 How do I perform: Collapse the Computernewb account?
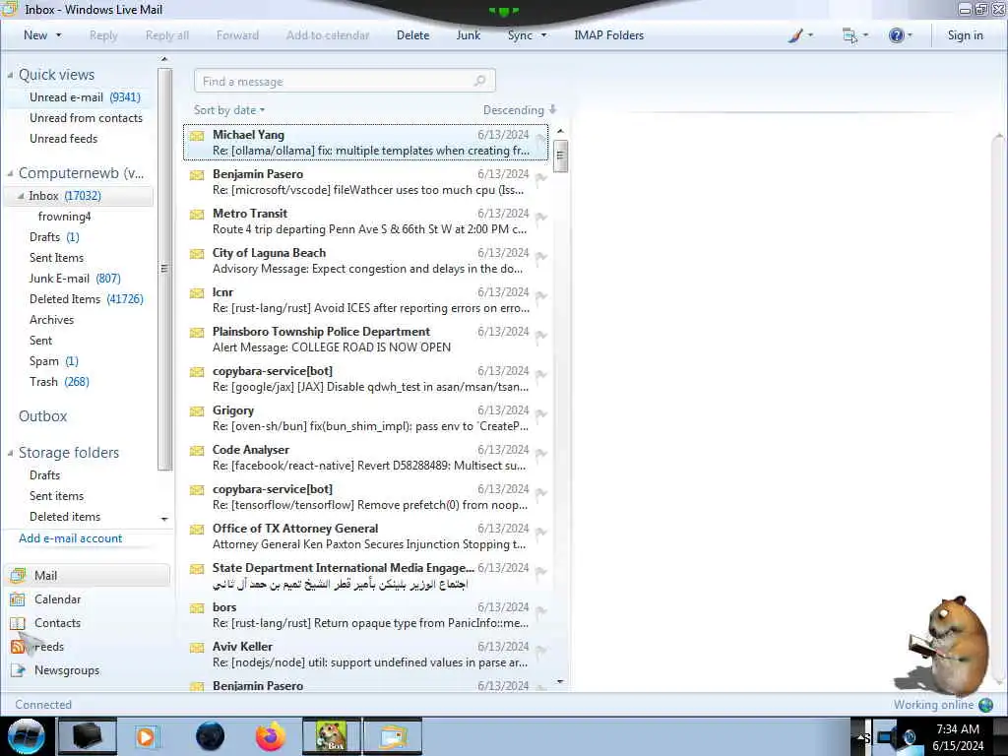click(x=10, y=173)
